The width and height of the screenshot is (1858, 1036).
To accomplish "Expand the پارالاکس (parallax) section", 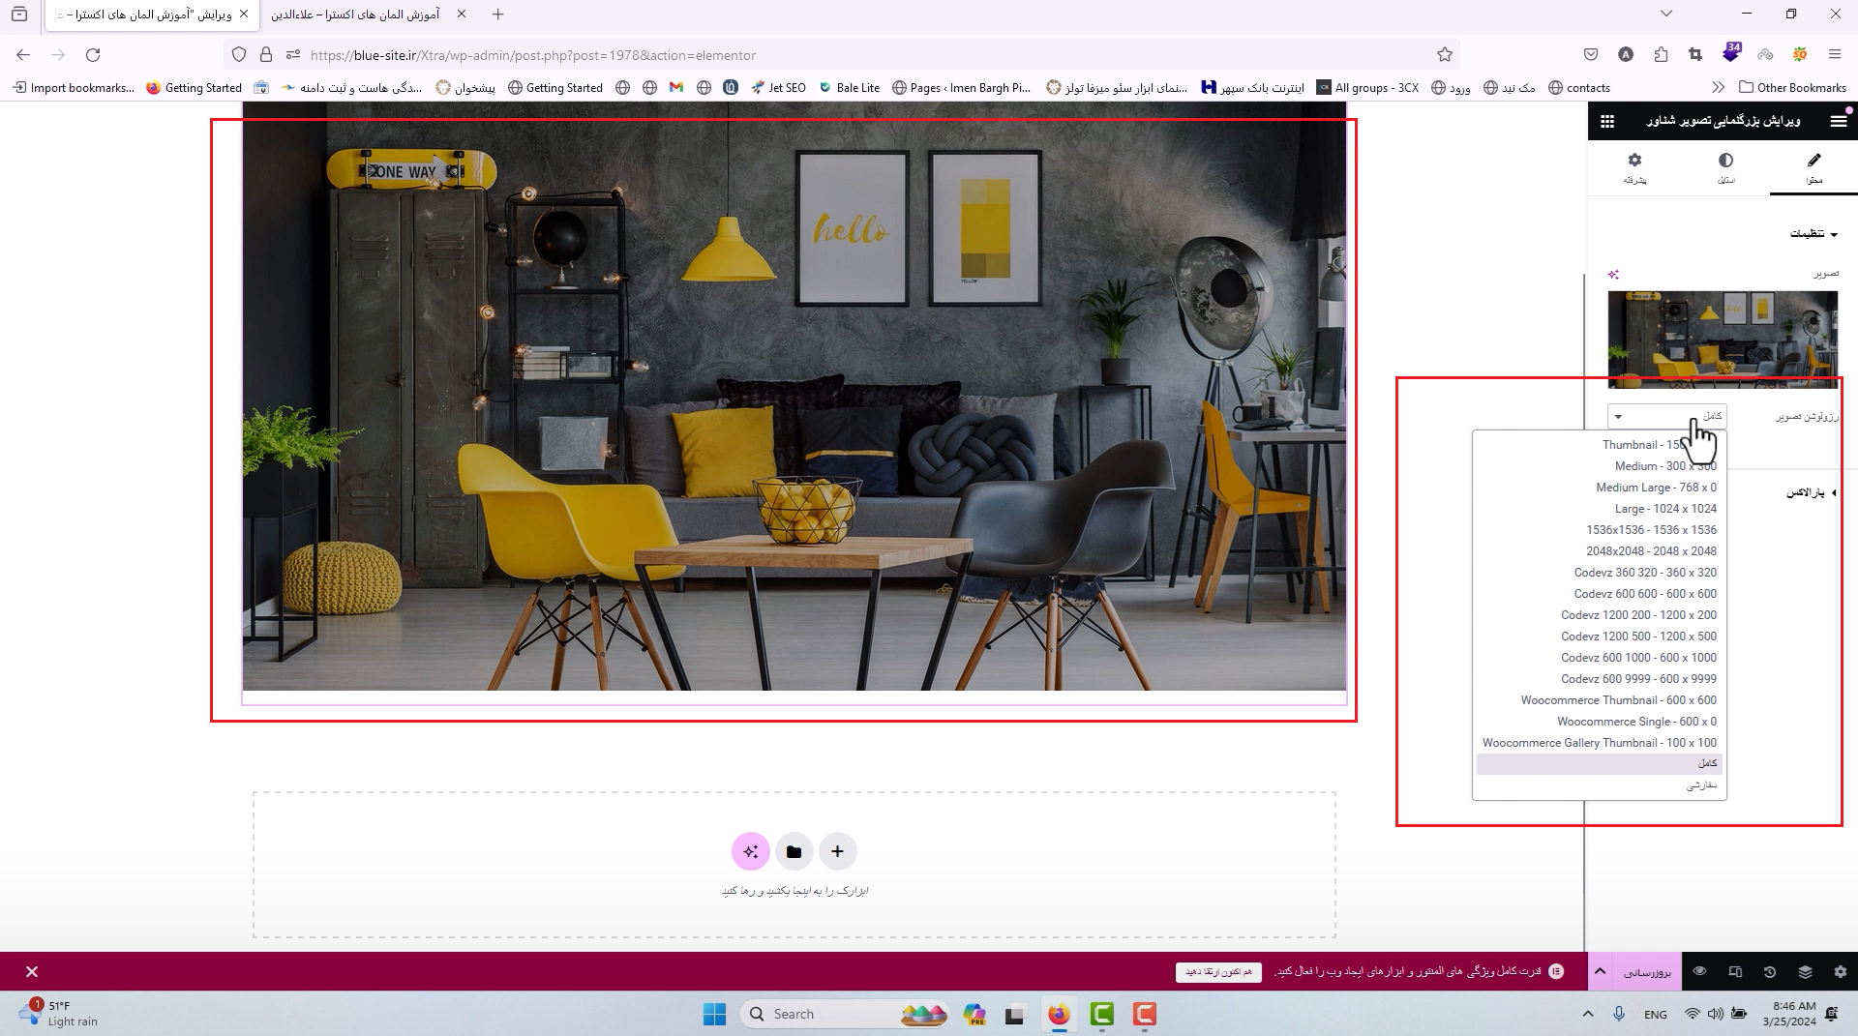I will point(1811,492).
